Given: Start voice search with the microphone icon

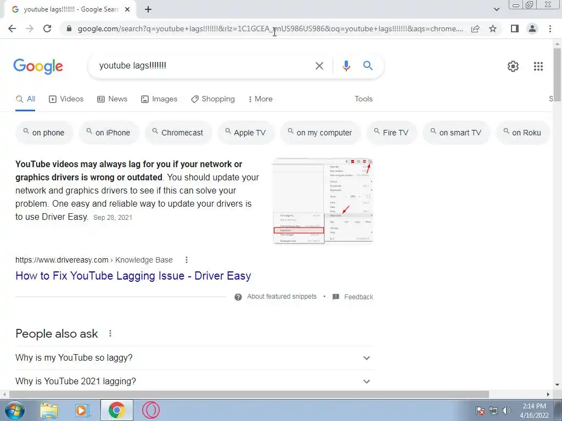Looking at the screenshot, I should coord(346,66).
